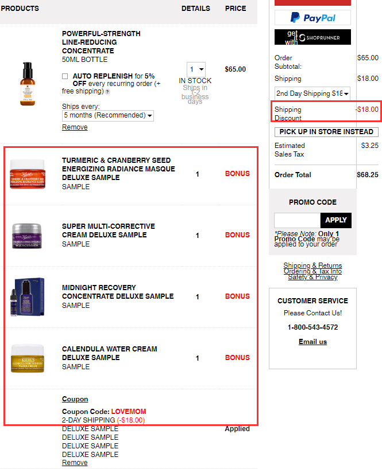Click the Line-Reducing Concentrate bottle image
The width and height of the screenshot is (382, 469).
[28, 84]
